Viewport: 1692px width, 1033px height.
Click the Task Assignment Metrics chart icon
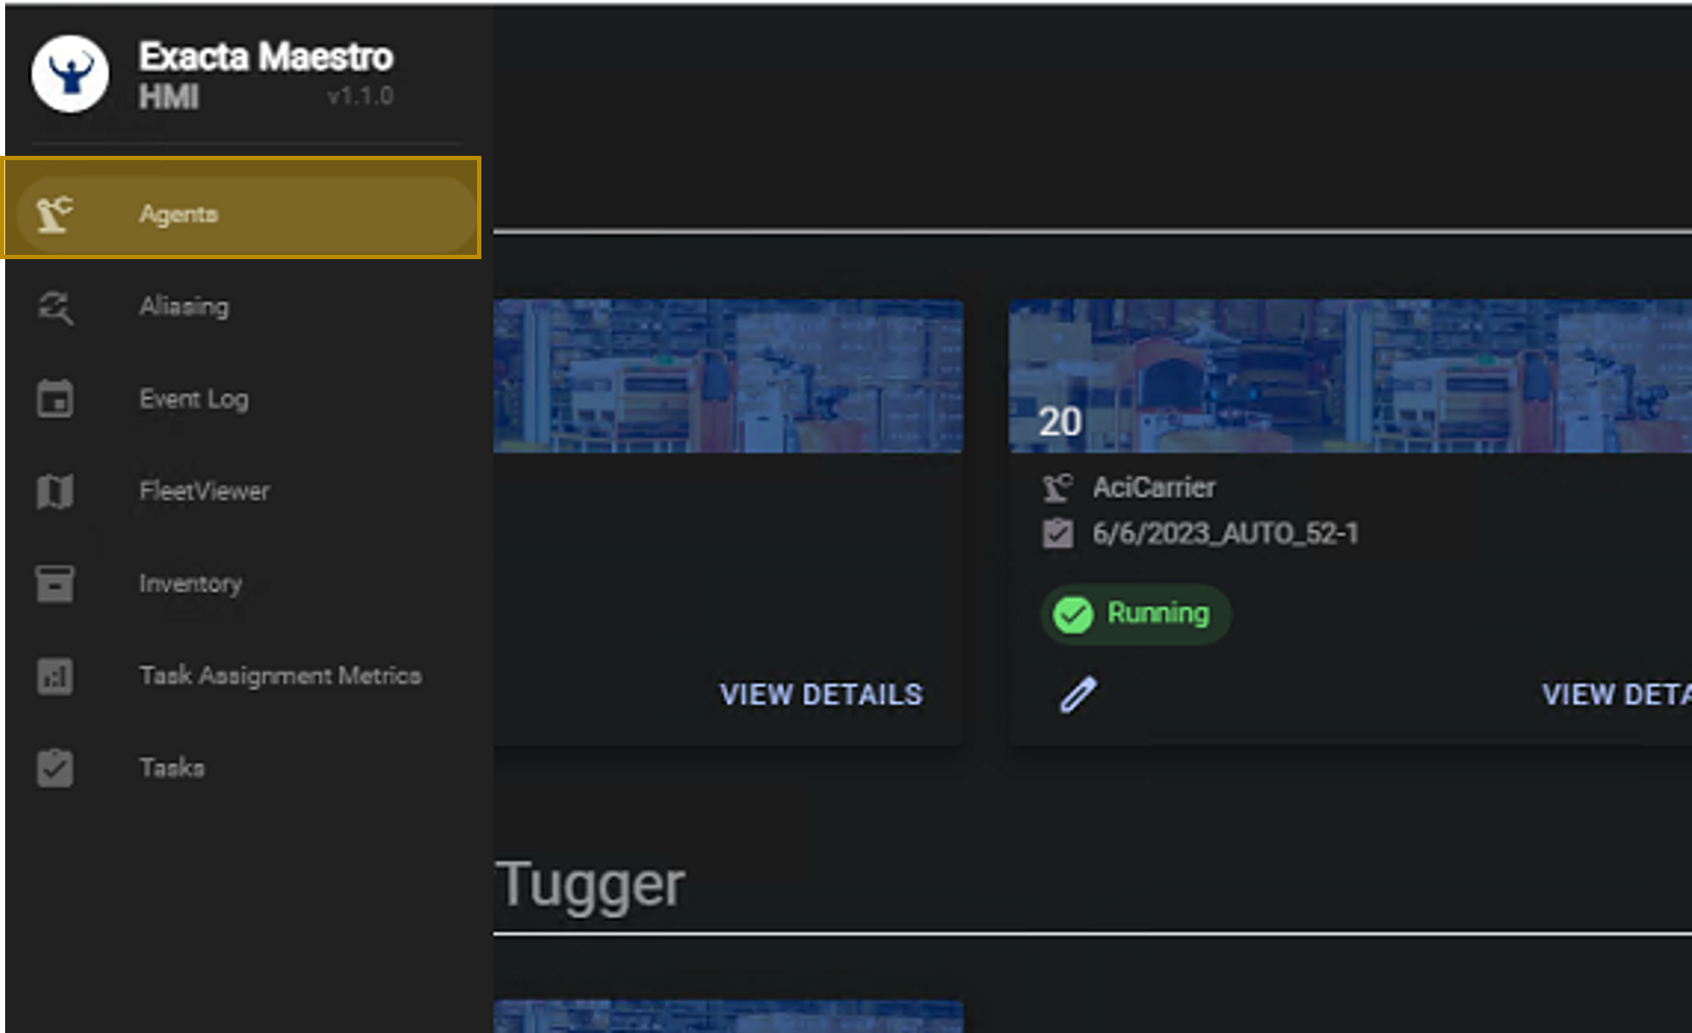click(x=55, y=676)
